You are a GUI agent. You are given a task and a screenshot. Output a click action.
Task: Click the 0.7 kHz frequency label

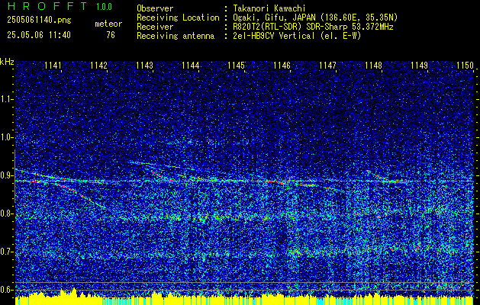6,252
